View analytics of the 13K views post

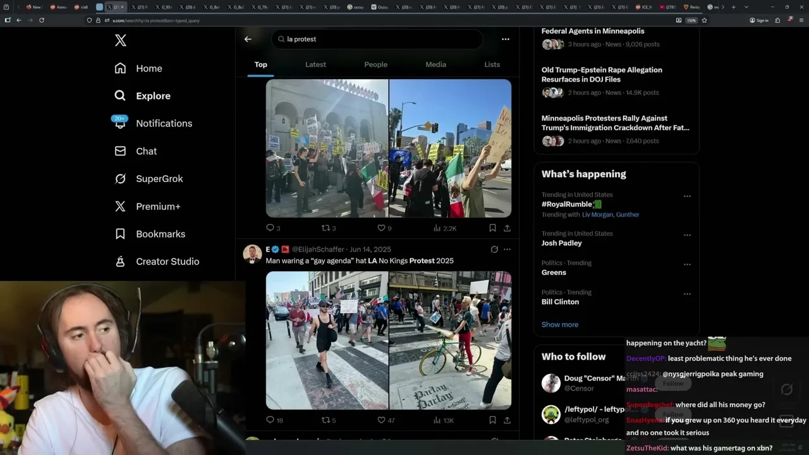pyautogui.click(x=444, y=420)
